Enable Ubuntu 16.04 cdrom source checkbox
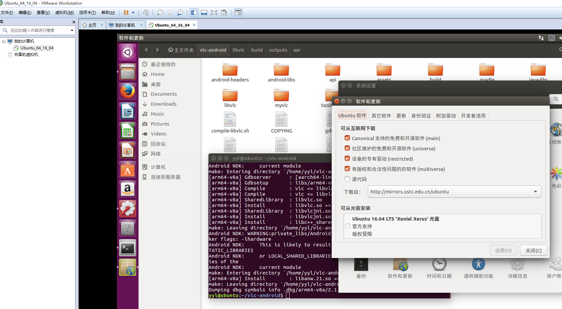This screenshot has width=562, height=309. pos(348,226)
